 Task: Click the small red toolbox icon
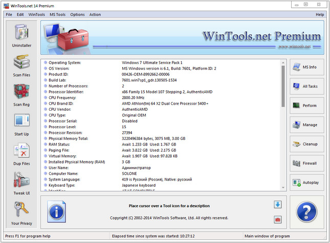(x=277, y=219)
